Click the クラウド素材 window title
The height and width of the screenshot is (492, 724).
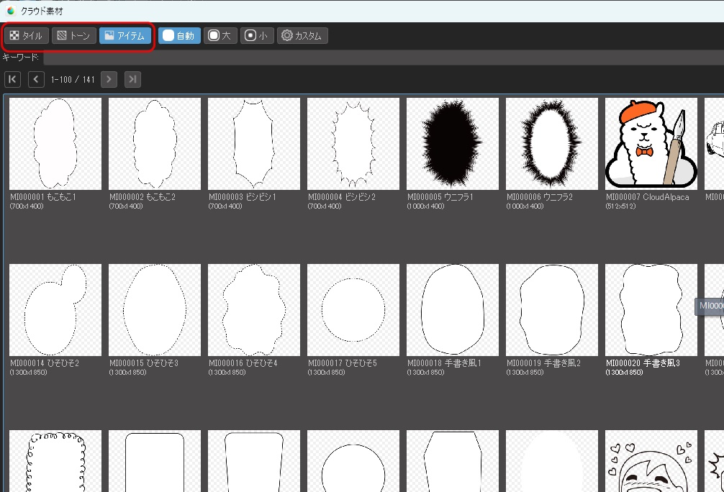42,11
